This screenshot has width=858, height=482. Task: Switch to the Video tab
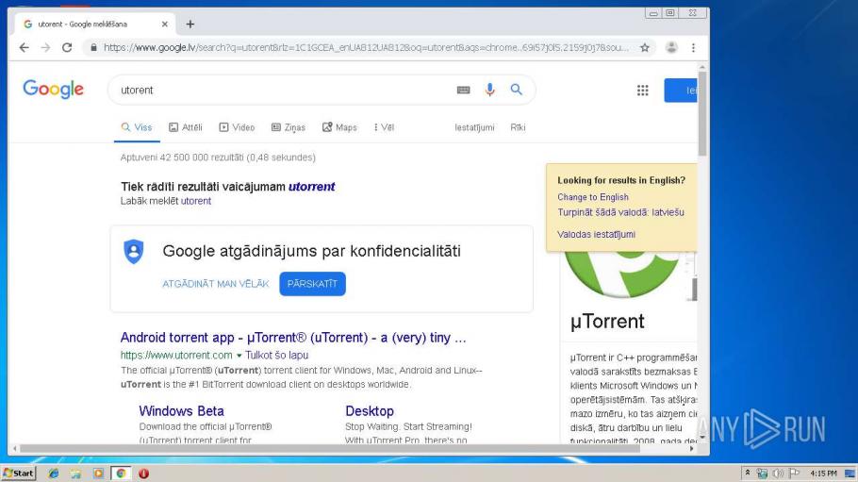(x=237, y=127)
